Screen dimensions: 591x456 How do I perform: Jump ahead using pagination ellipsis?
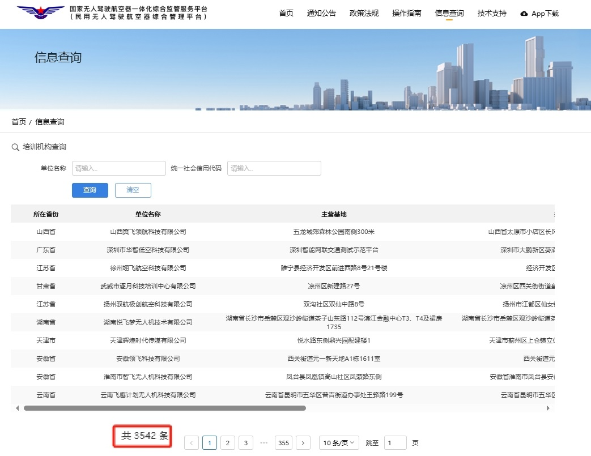point(264,443)
